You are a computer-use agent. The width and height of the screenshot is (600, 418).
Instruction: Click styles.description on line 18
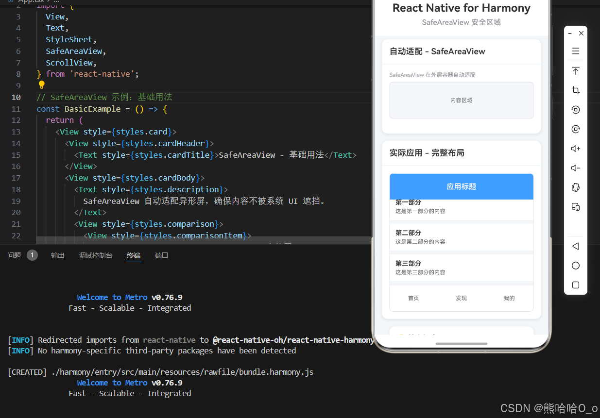click(x=177, y=189)
